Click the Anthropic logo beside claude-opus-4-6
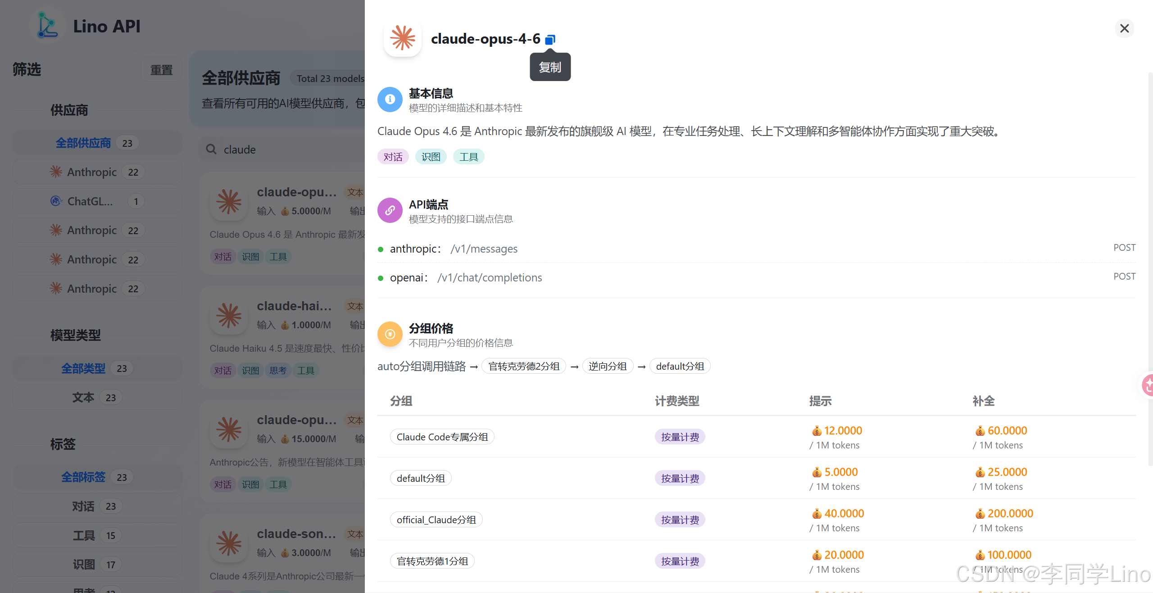Screen dimensions: 1153x593 point(402,38)
